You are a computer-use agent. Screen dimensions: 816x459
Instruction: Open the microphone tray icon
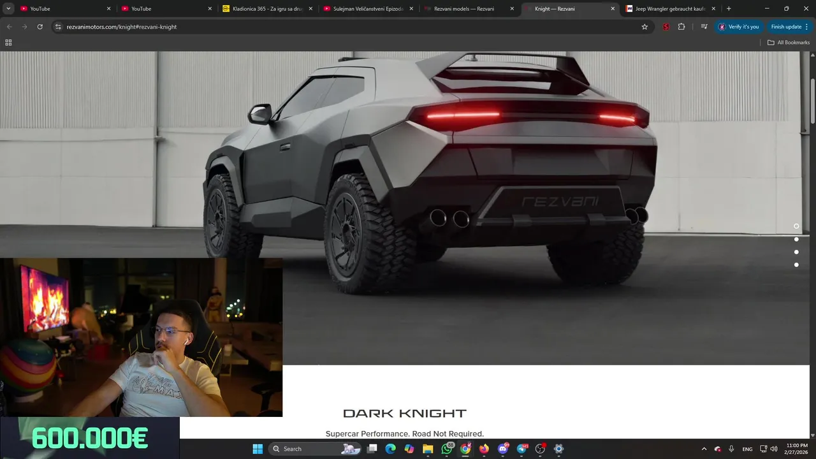point(731,449)
